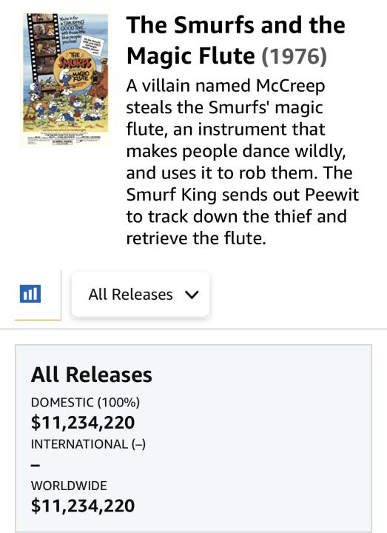Click the Smurfs logo on the poster
The height and width of the screenshot is (533, 387).
[75, 62]
